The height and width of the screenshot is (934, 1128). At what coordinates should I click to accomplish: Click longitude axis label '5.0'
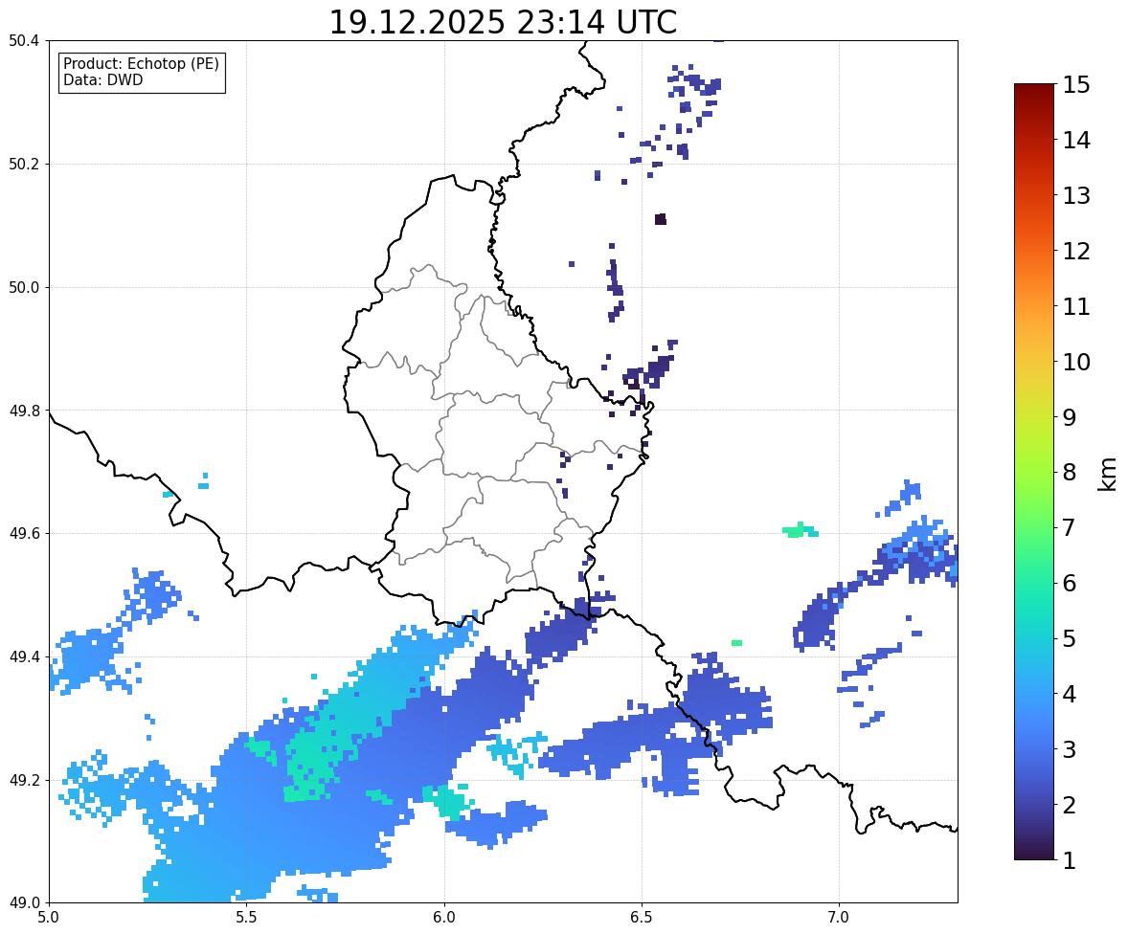[x=49, y=917]
